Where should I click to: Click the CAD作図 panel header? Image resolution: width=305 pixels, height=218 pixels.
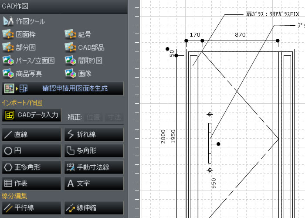coord(64,7)
